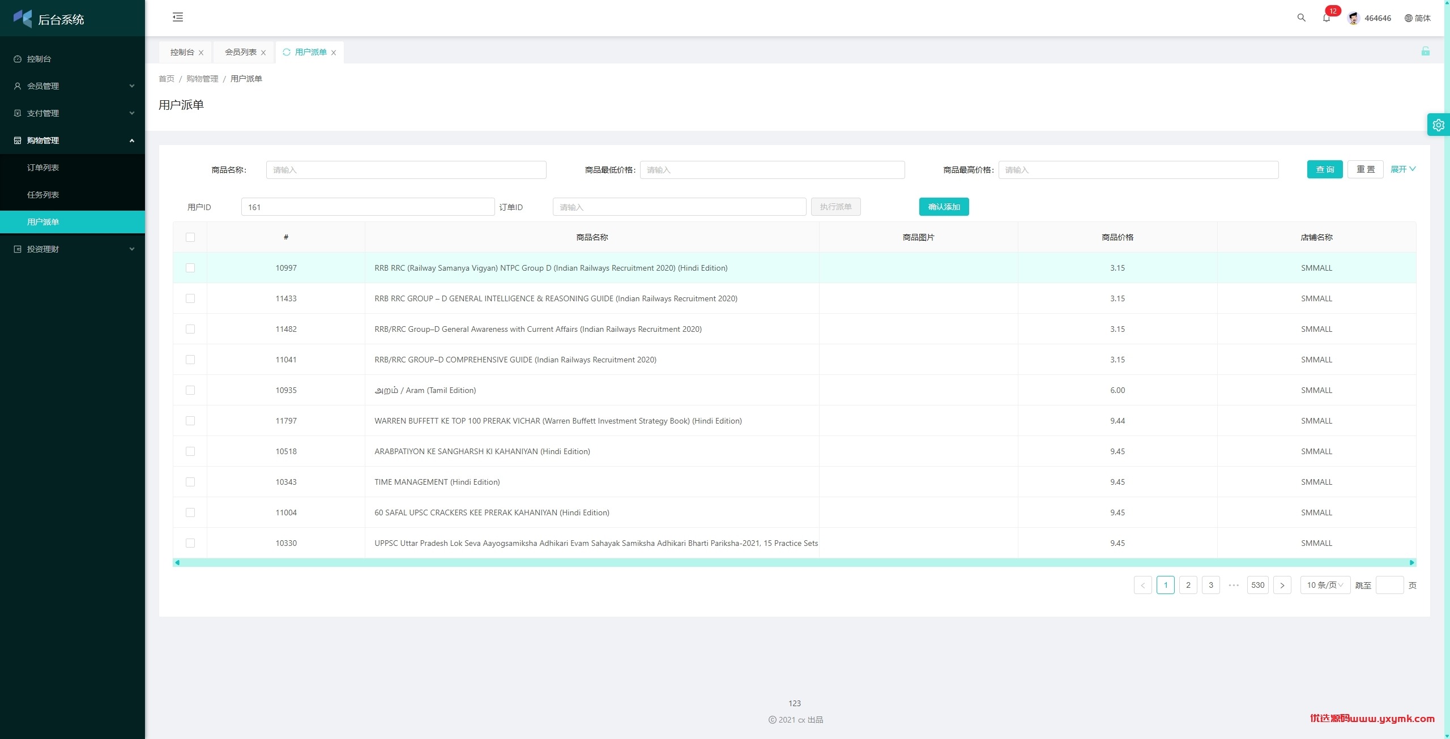The image size is (1450, 739).
Task: Check the row for product 10997
Action: [x=190, y=268]
